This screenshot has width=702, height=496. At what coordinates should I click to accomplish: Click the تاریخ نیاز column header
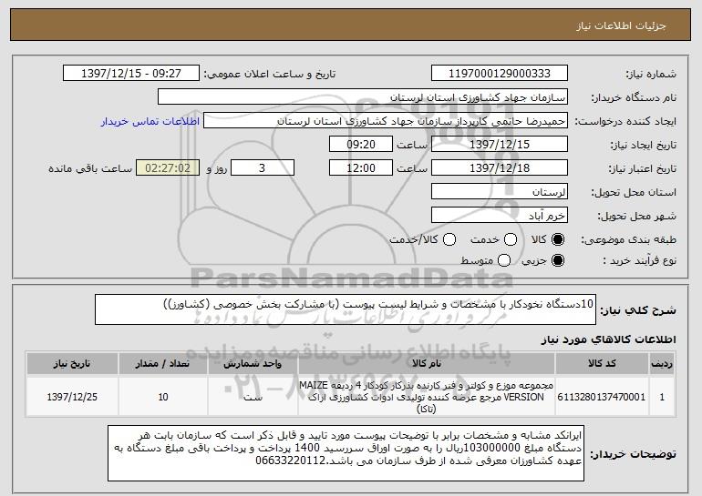(72, 364)
